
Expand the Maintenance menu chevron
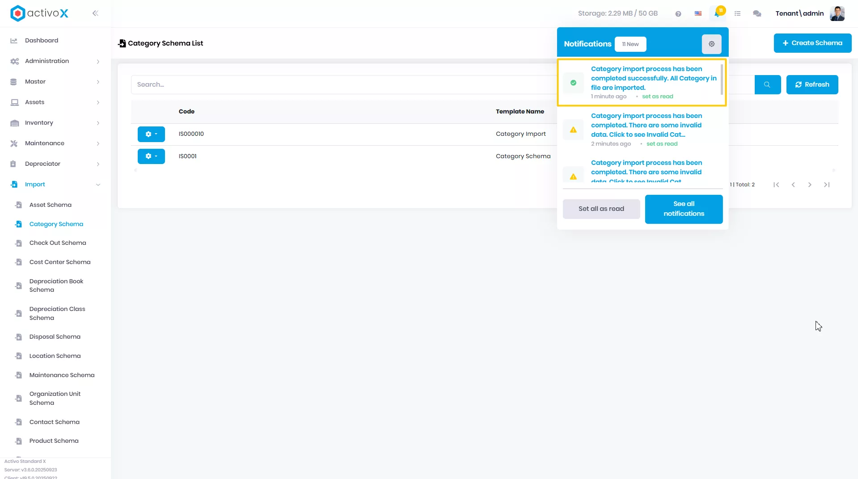(98, 143)
